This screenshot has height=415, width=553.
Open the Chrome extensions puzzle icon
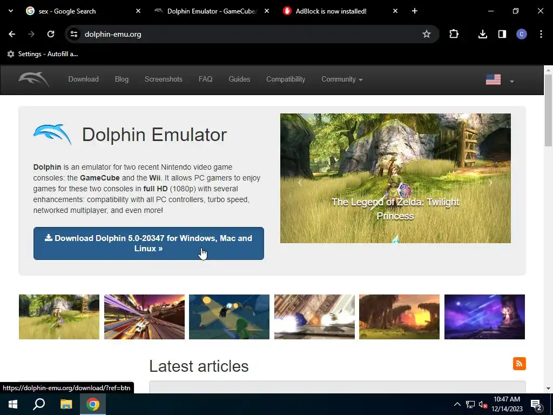pos(454,34)
